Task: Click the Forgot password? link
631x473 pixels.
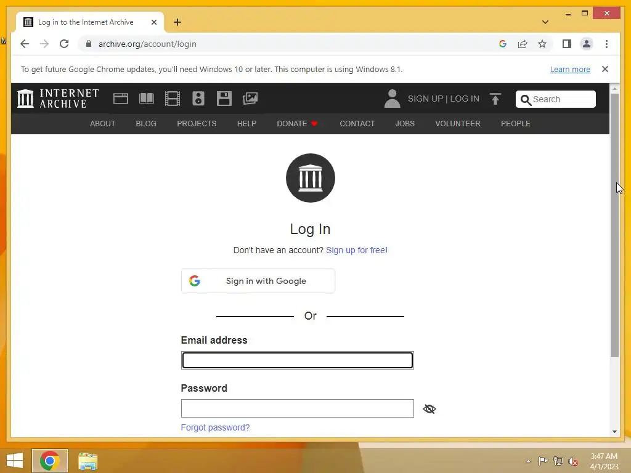Action: point(215,427)
